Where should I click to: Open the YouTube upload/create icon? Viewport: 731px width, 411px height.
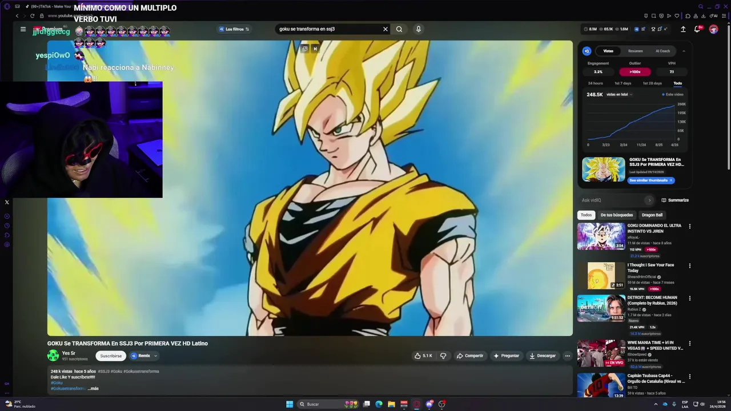click(x=683, y=29)
